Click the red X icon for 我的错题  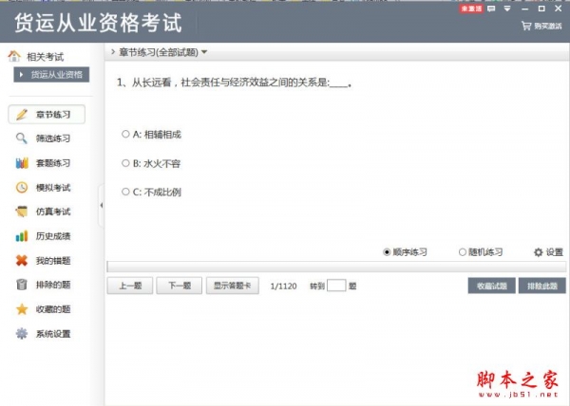point(22,260)
